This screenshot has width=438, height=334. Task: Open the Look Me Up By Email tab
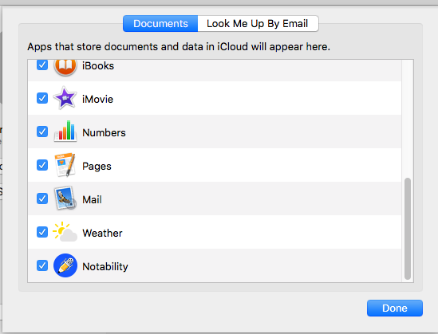[x=258, y=23]
